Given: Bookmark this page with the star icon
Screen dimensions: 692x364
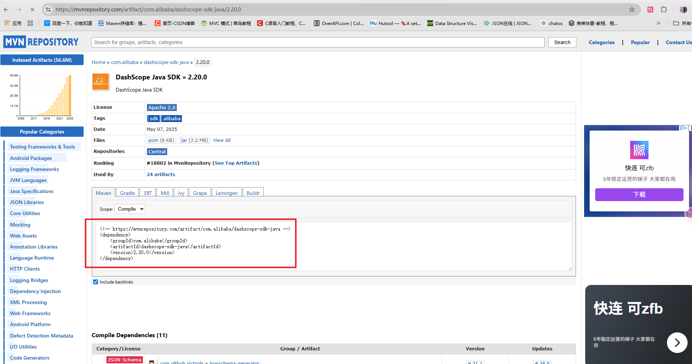Looking at the screenshot, I should click(632, 10).
